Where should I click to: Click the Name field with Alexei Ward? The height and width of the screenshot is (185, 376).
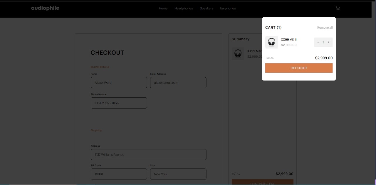(119, 83)
